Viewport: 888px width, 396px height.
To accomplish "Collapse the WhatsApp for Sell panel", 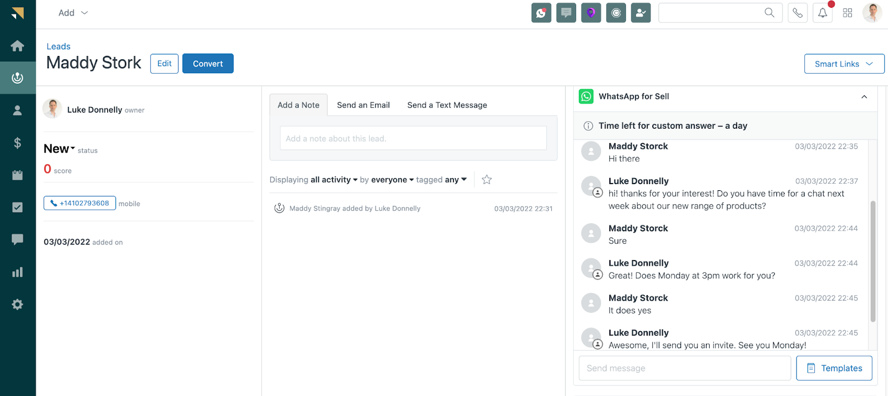I will coord(864,97).
